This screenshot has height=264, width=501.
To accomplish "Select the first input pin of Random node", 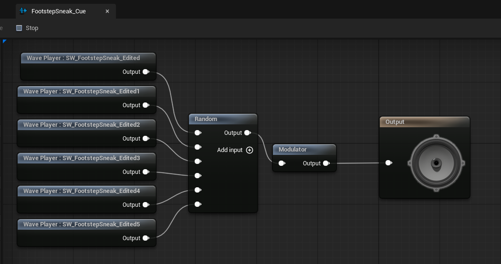I will 198,133.
